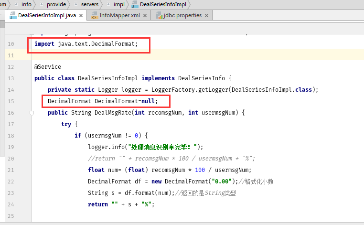364x225 pixels.
Task: Close the InfoMapper.xml tab
Action: (x=145, y=16)
